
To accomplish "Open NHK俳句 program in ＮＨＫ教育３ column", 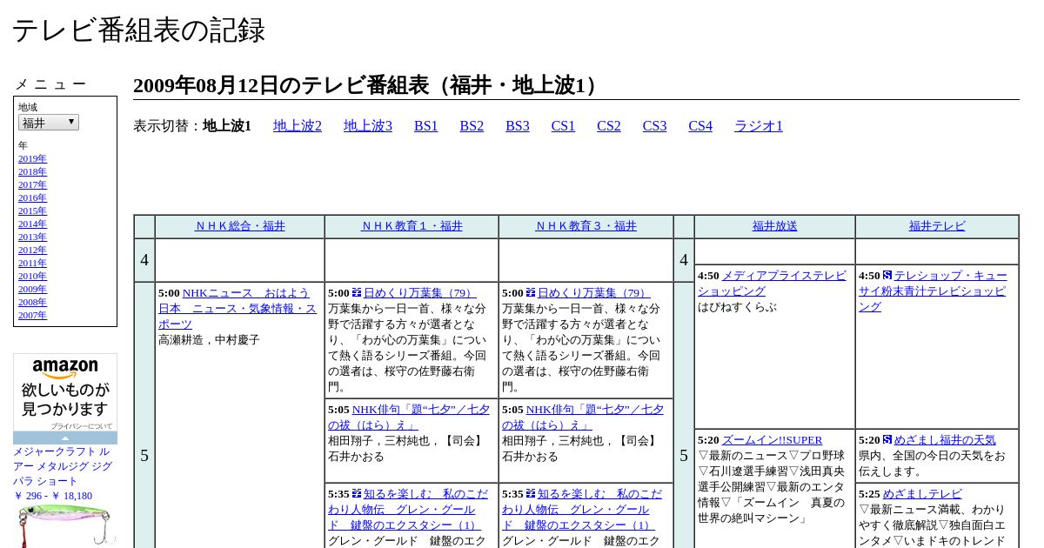I will (x=583, y=418).
